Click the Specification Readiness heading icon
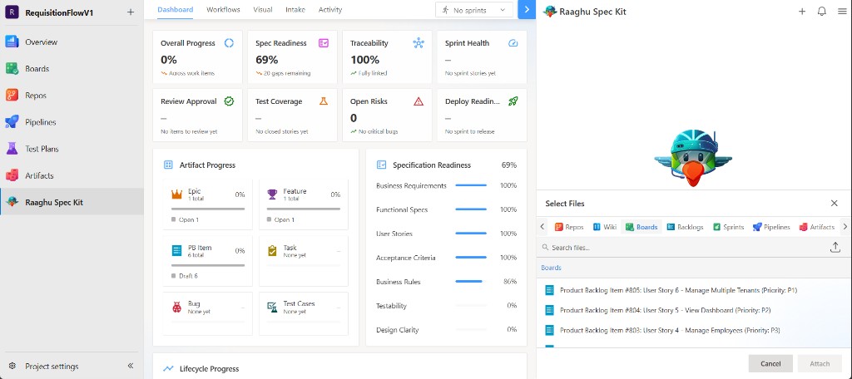This screenshot has width=852, height=379. pyautogui.click(x=381, y=165)
